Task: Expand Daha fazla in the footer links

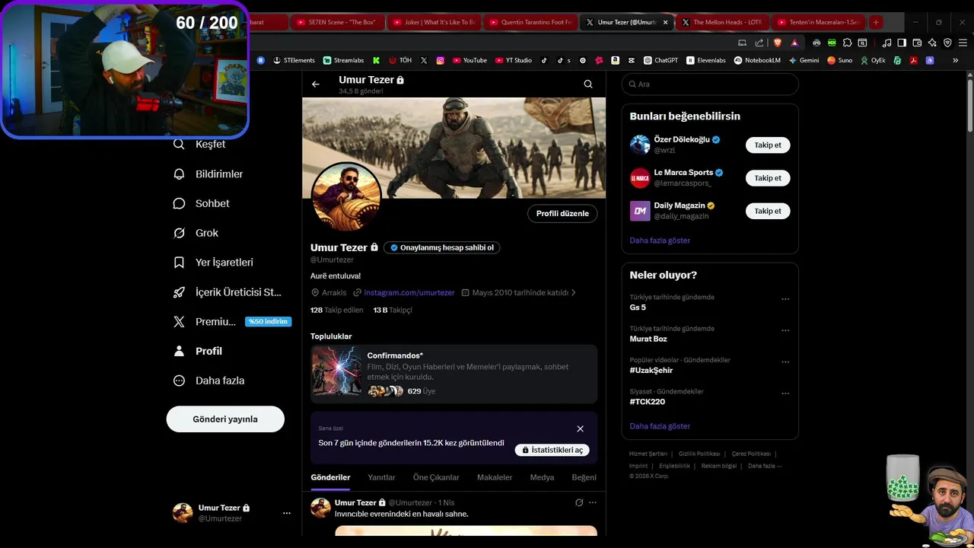Action: point(764,466)
